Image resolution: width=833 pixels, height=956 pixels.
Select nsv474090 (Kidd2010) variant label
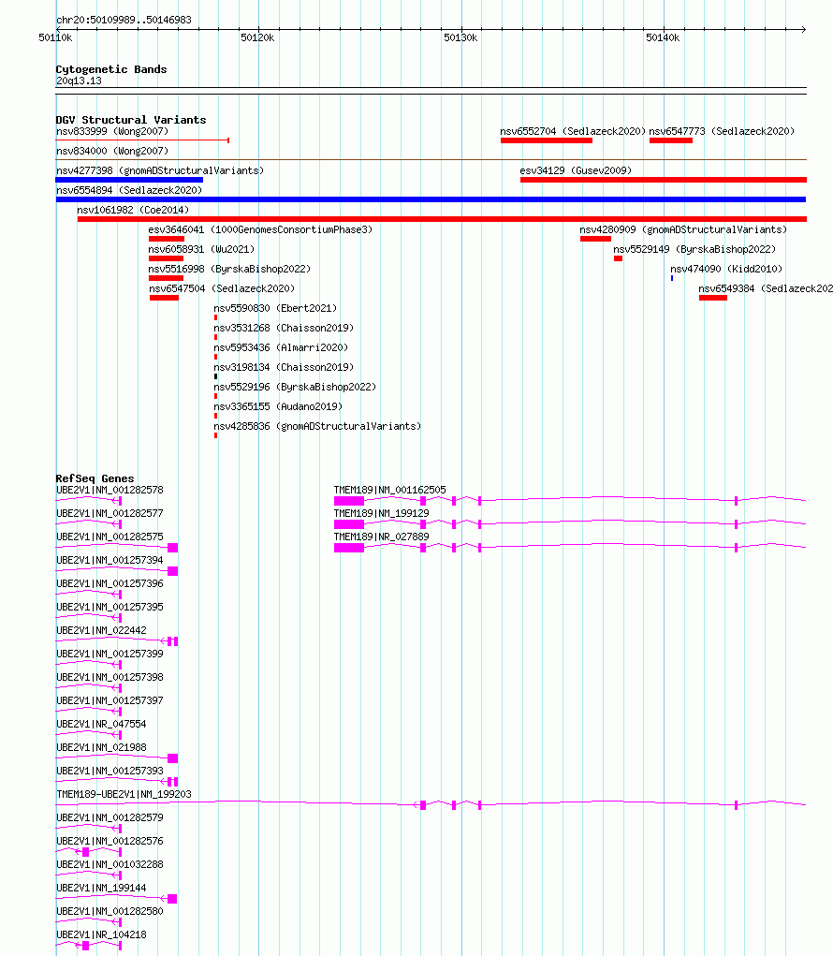[x=726, y=269]
